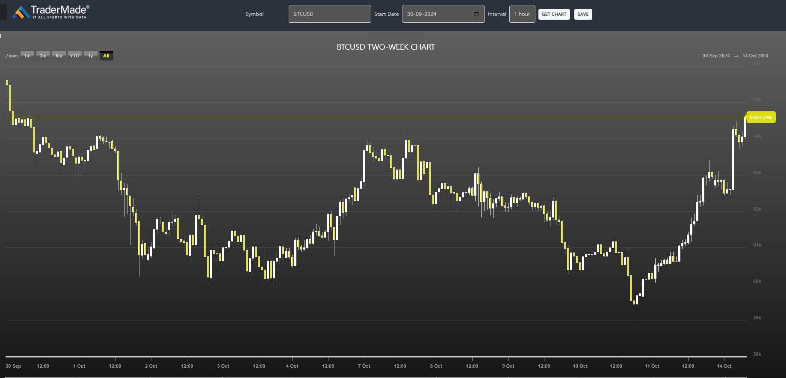Click the 8 Oct time axis label
The height and width of the screenshot is (378, 786).
coord(436,366)
